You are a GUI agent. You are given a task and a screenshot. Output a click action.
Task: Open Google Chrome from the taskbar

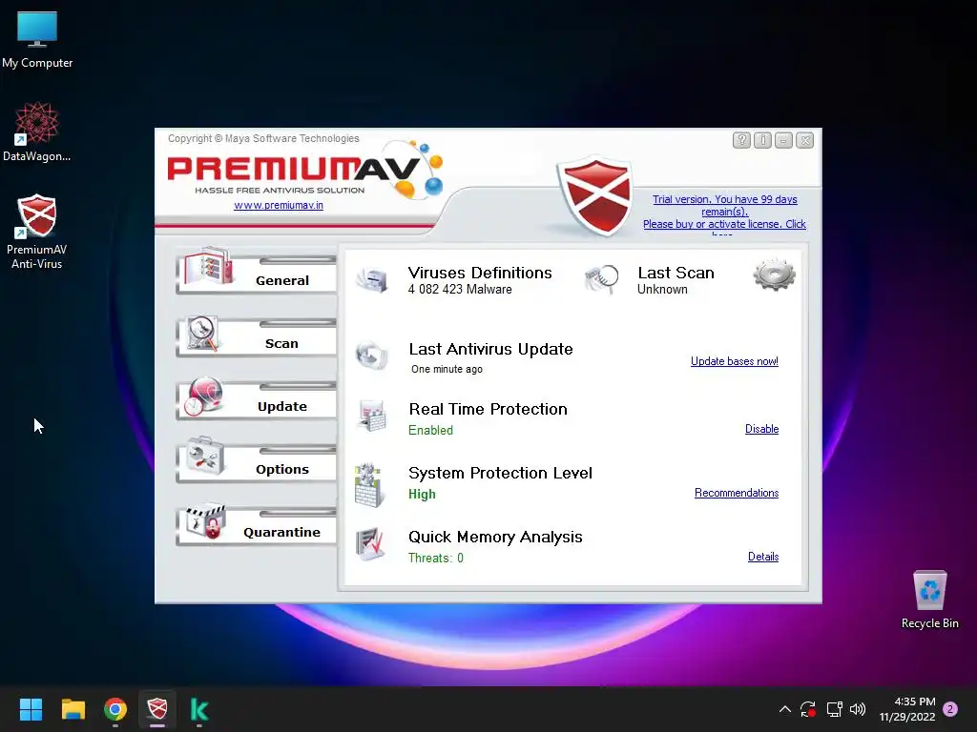pyautogui.click(x=115, y=709)
